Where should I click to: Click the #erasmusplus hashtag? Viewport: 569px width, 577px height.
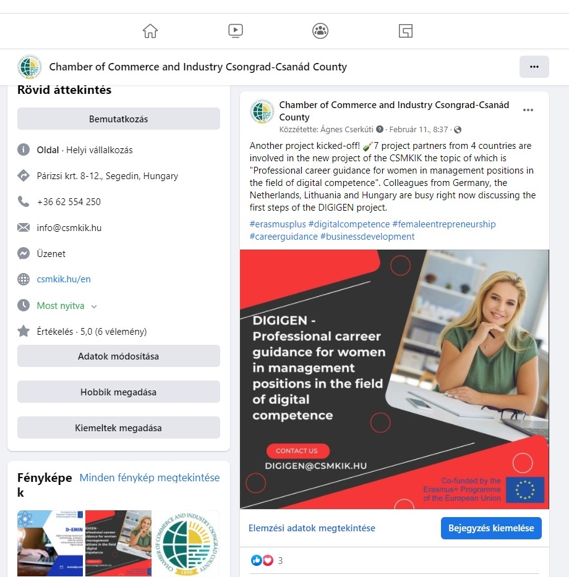278,224
